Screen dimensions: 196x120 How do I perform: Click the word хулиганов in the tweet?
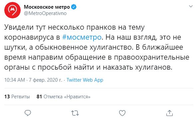pyautogui.click(x=154, y=67)
